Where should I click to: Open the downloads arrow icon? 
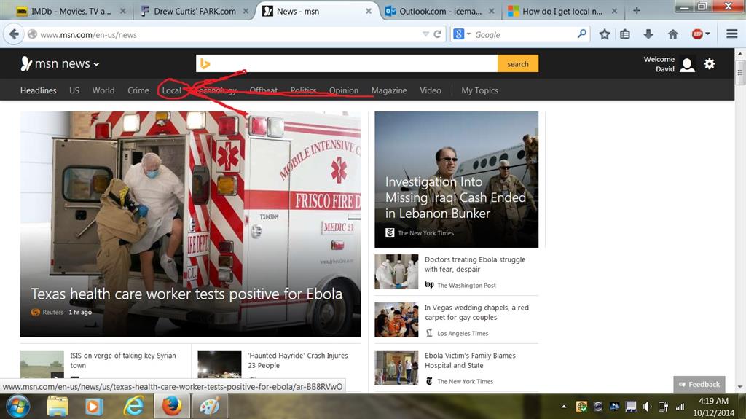click(x=648, y=34)
